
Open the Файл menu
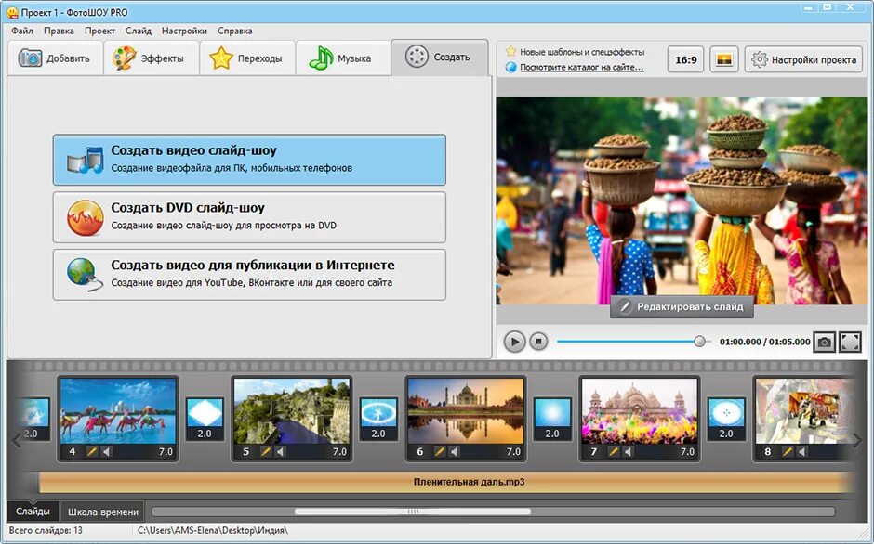(x=22, y=31)
